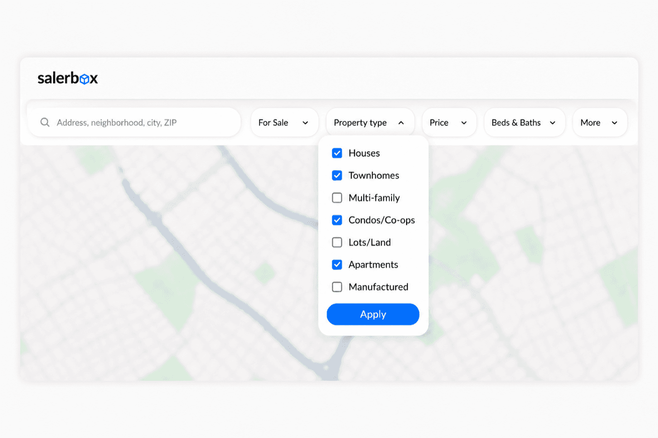Click the salerbox logo
Image resolution: width=658 pixels, height=438 pixels.
tap(68, 78)
